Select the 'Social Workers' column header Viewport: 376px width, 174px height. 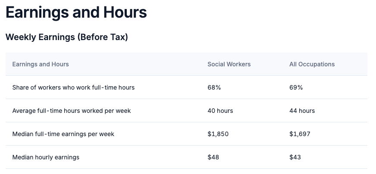[x=229, y=64]
